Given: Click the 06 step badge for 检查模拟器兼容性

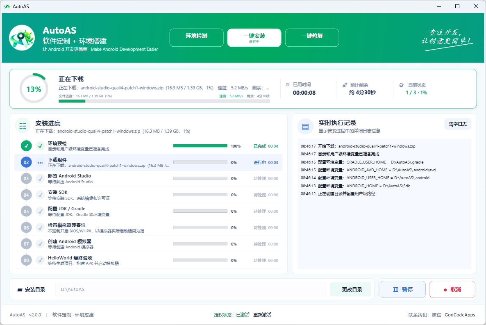Looking at the screenshot, I should point(26,227).
